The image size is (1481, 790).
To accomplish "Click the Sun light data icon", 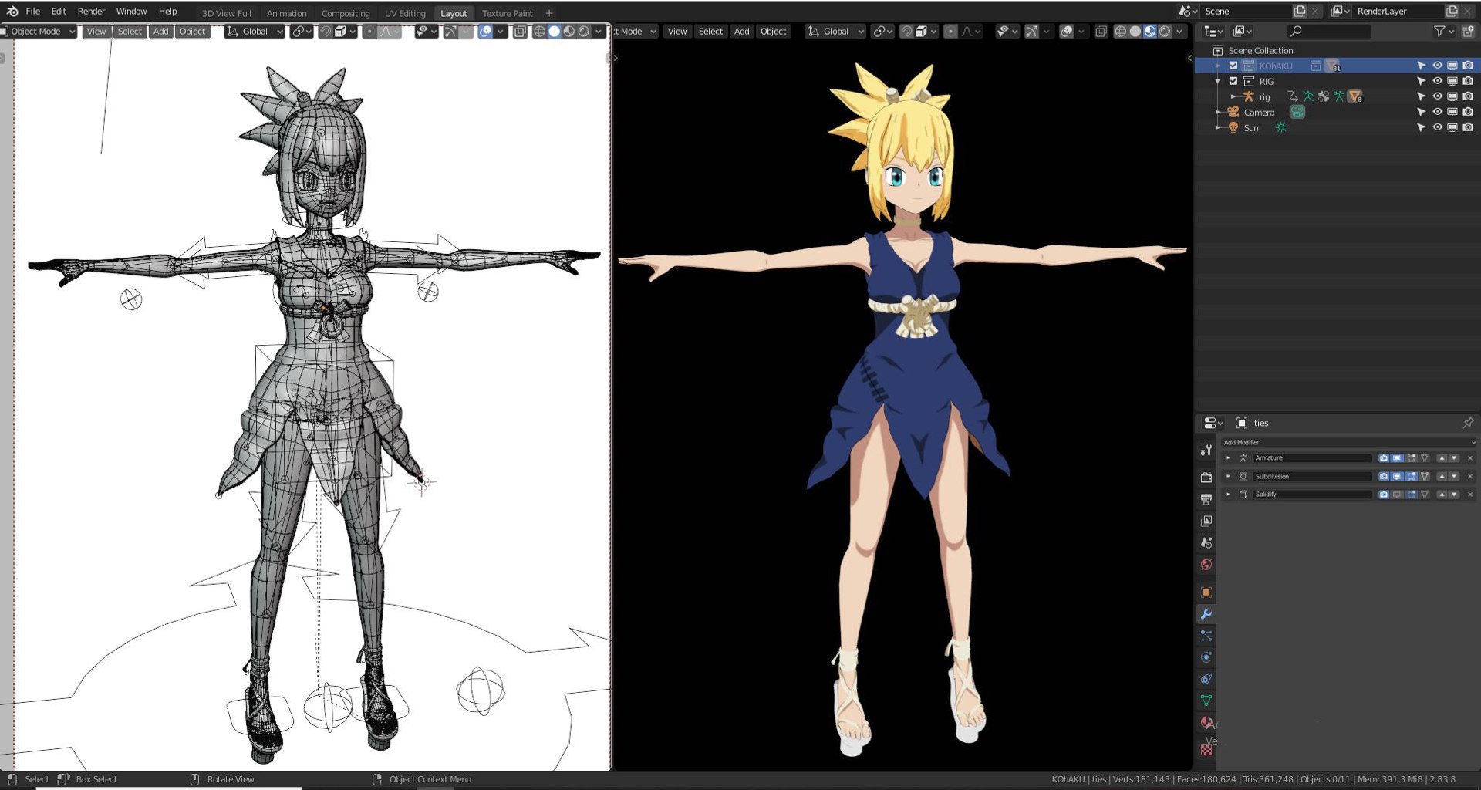I will pos(1281,127).
